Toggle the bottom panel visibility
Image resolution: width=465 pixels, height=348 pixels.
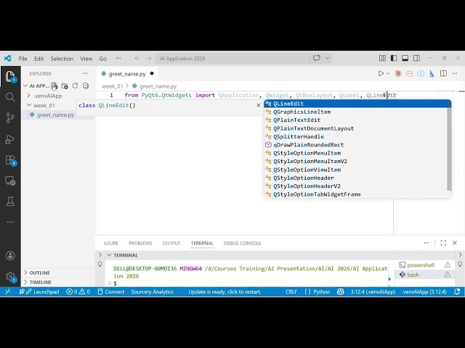coord(405,58)
